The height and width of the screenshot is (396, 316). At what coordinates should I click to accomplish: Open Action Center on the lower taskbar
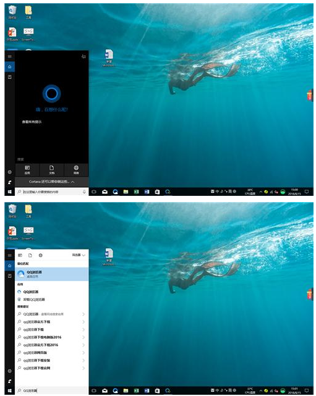(307, 390)
